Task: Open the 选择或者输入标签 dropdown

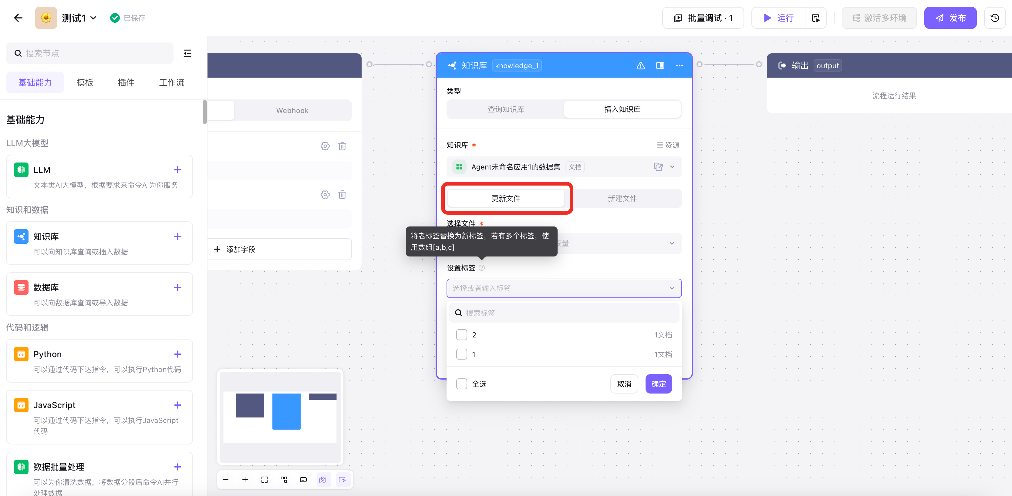Action: 563,288
